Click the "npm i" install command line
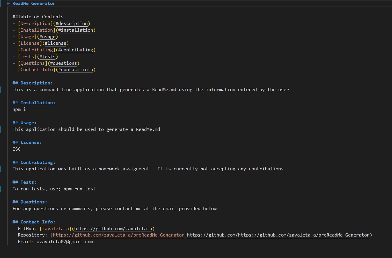This screenshot has width=392, height=258. (x=19, y=109)
